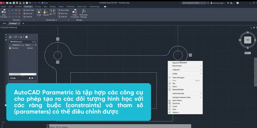Viewport: 257px width, 128px height.
Task: Open the Annotate ribbon tab
Action: point(18,6)
